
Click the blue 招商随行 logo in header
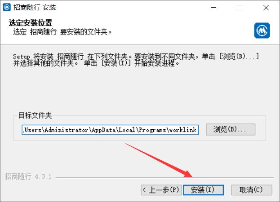262,31
